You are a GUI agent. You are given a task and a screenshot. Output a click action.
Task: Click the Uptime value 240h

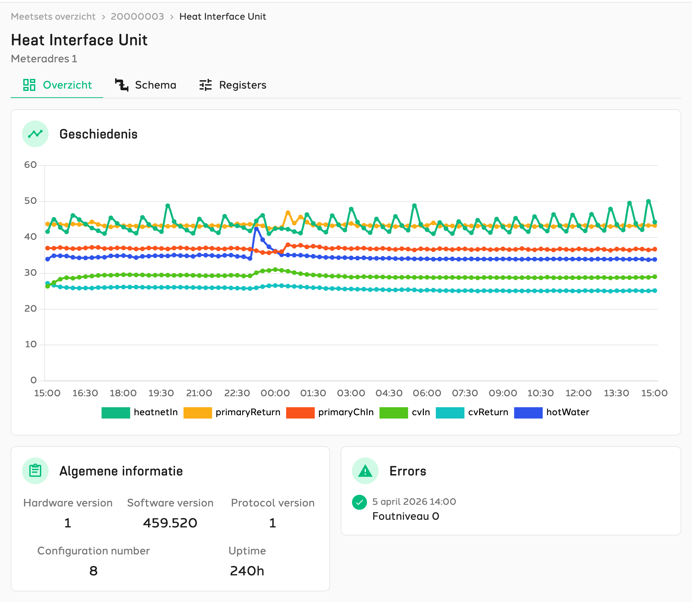247,571
